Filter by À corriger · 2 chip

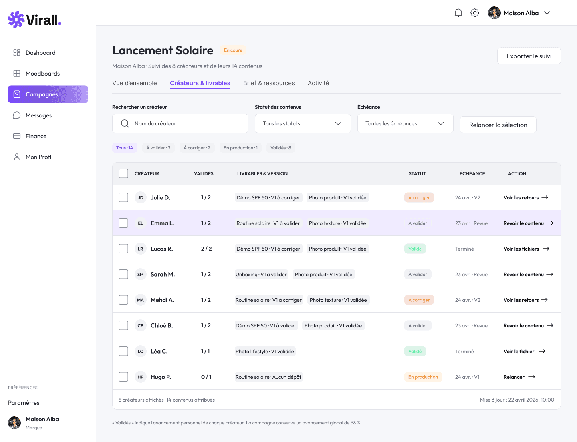(197, 148)
